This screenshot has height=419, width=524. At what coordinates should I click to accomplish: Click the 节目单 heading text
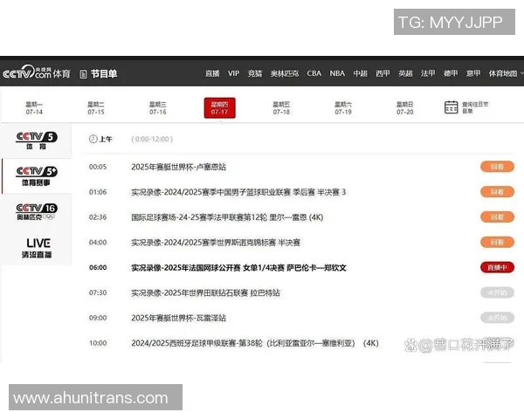click(104, 74)
